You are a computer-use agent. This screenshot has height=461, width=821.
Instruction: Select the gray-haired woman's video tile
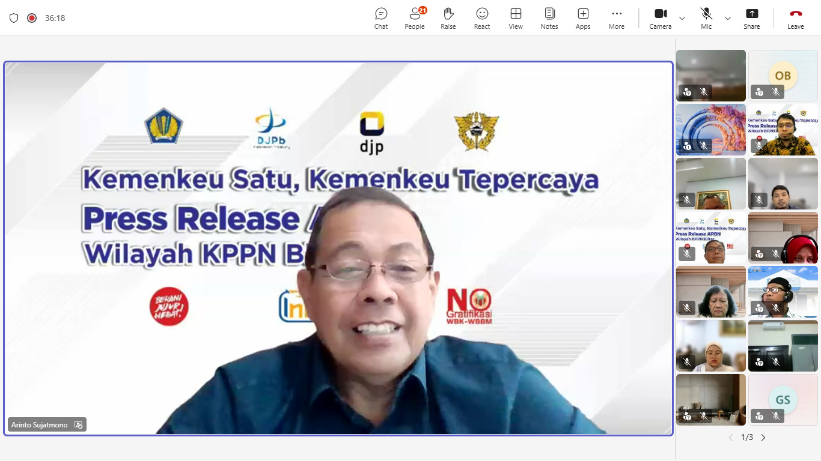click(x=711, y=292)
